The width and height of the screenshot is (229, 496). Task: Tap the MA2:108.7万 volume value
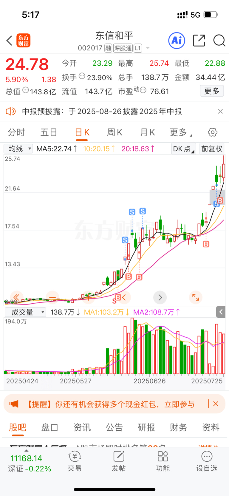click(x=157, y=312)
